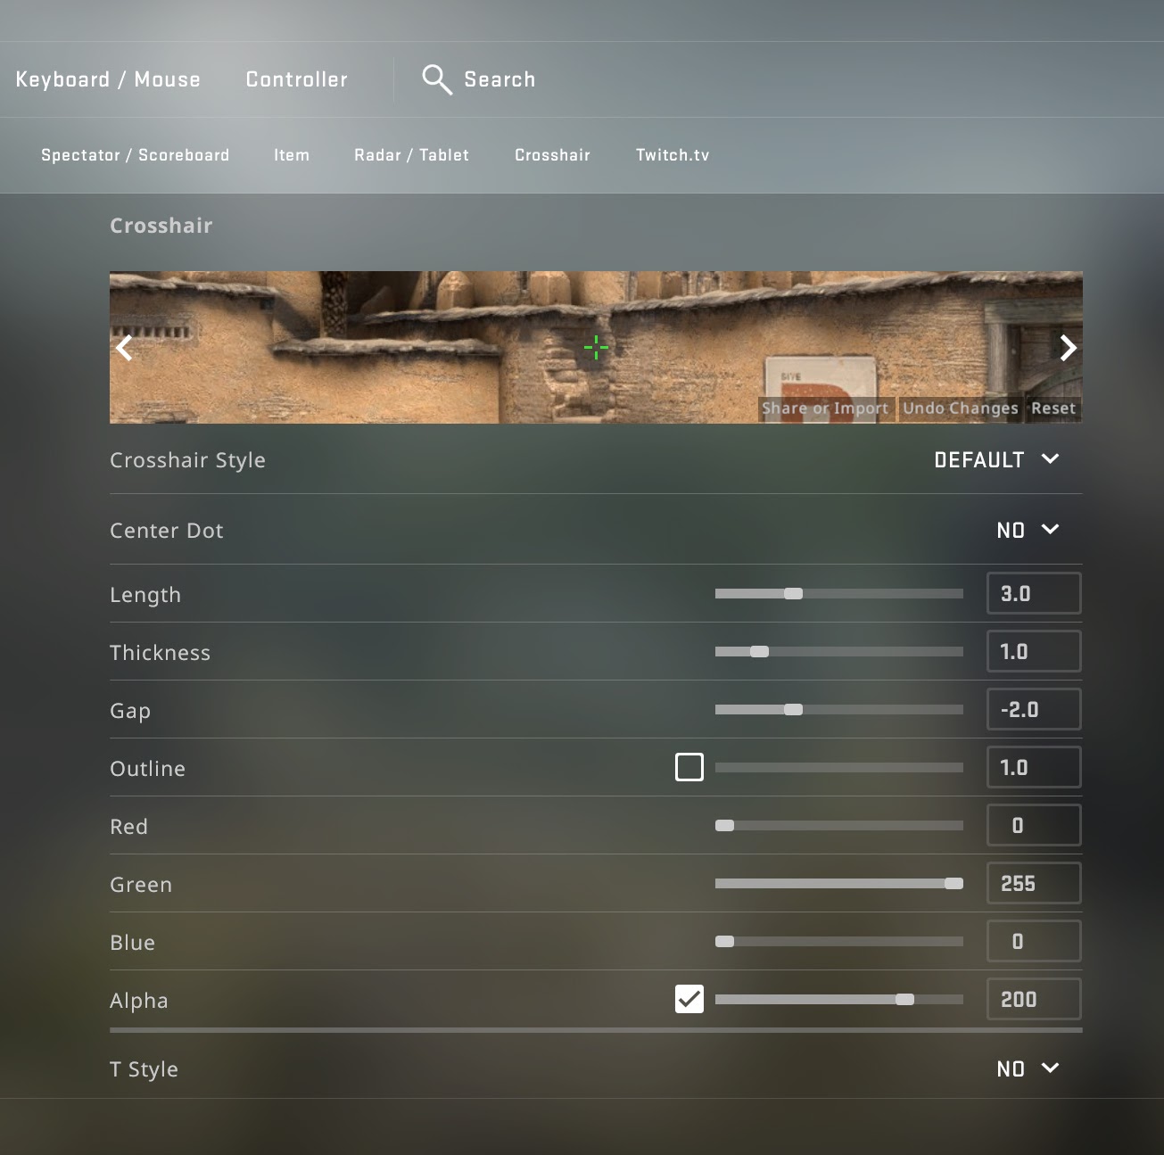1164x1155 pixels.
Task: Select the Crosshair section tab
Action: click(x=552, y=155)
